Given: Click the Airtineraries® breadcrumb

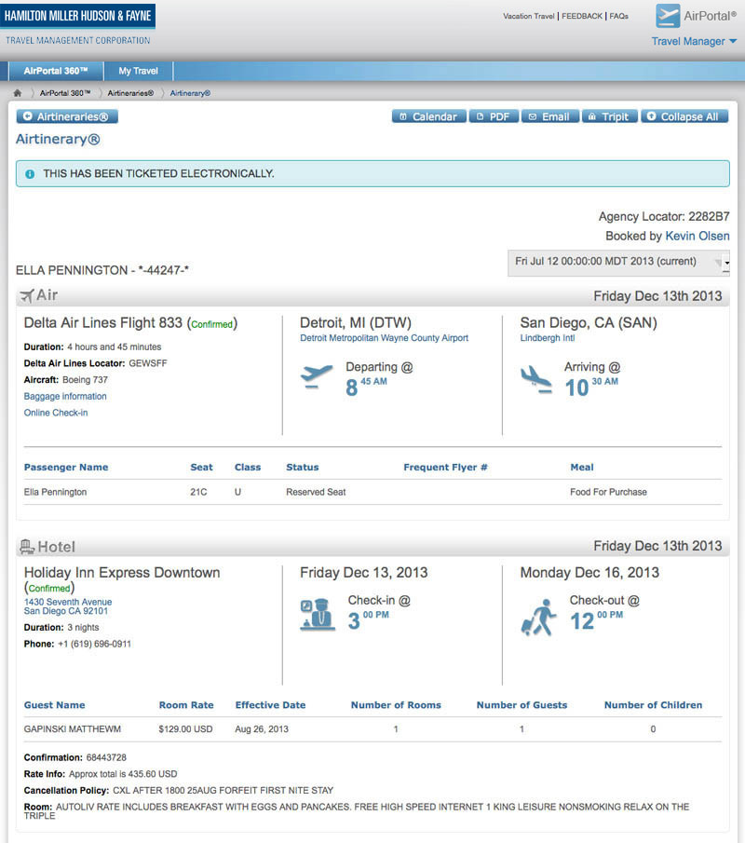Looking at the screenshot, I should pos(130,93).
